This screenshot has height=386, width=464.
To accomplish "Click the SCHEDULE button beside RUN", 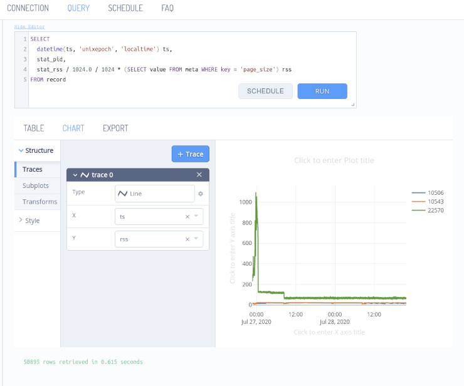I will pos(265,91).
